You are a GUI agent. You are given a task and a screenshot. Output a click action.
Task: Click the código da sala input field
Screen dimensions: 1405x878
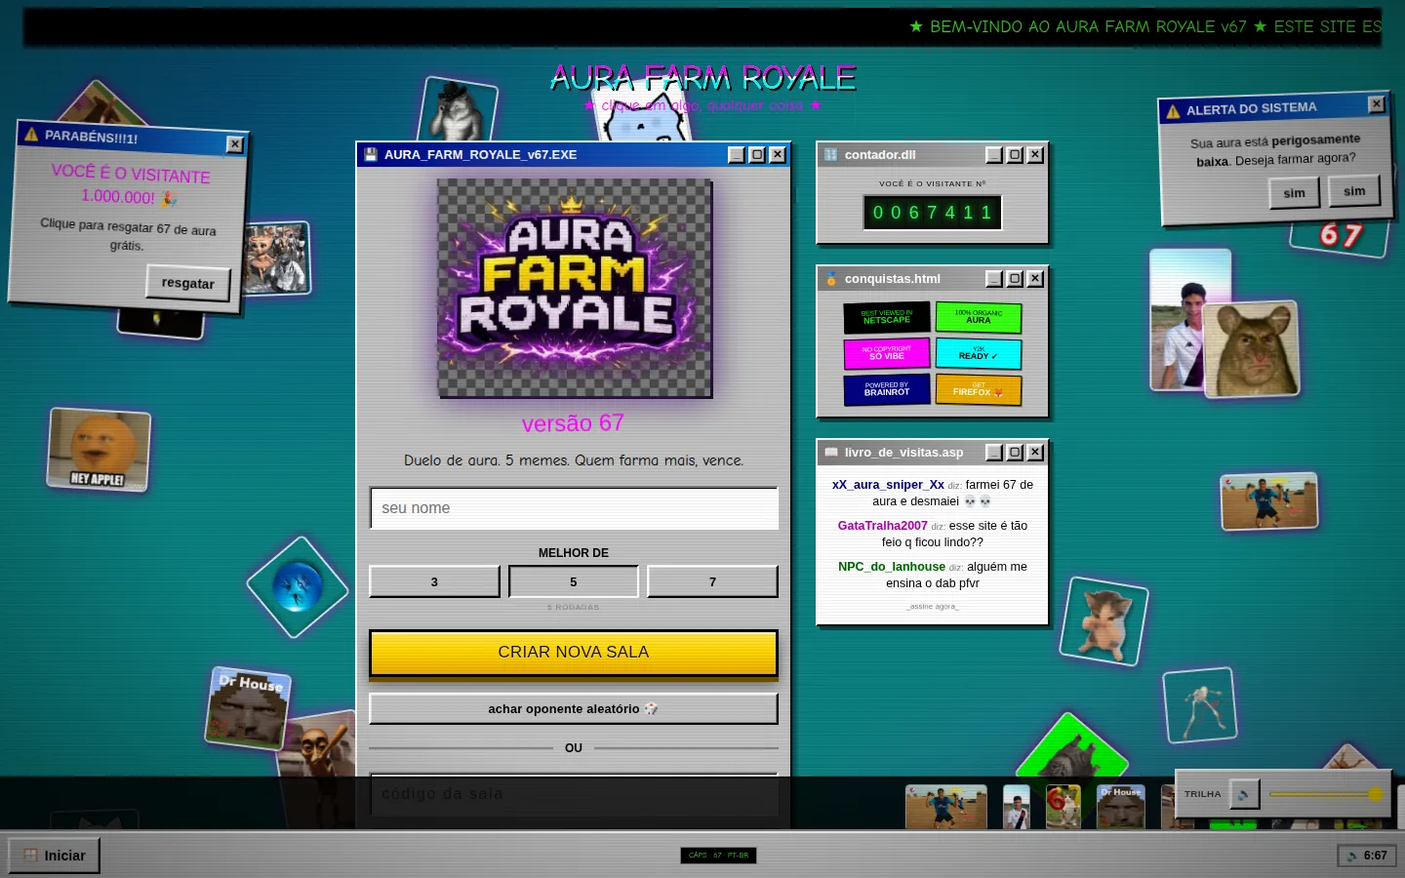pos(574,794)
